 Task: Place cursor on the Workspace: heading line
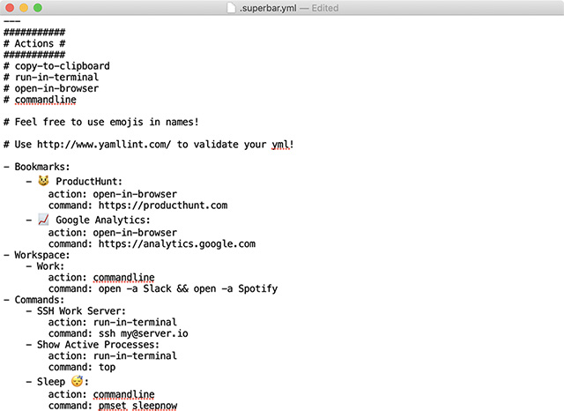37,255
